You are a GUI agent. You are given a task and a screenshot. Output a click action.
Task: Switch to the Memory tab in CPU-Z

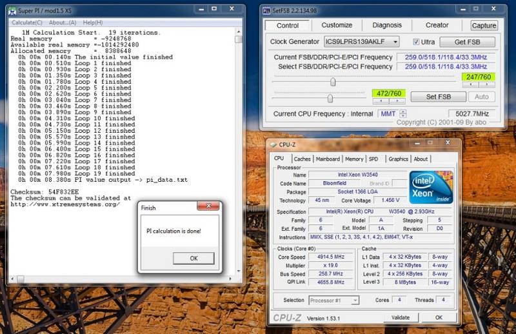tap(354, 159)
